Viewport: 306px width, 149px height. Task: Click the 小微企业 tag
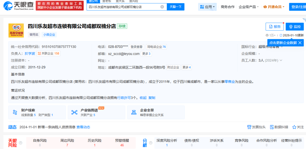click(49, 35)
